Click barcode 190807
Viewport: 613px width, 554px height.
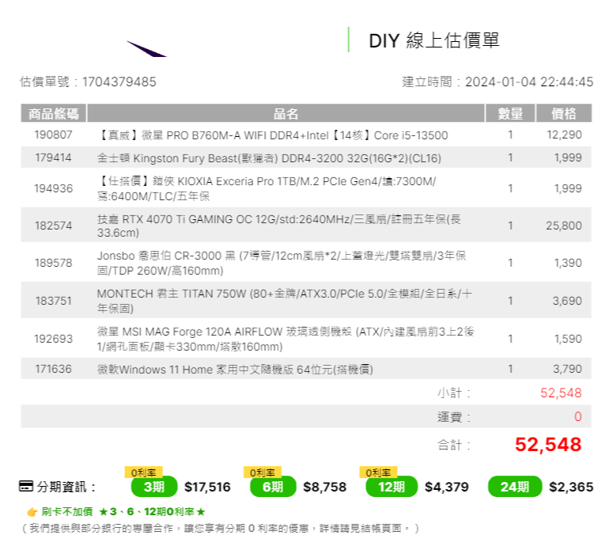coord(53,135)
